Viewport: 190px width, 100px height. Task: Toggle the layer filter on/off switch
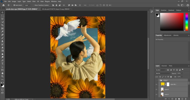(183, 69)
